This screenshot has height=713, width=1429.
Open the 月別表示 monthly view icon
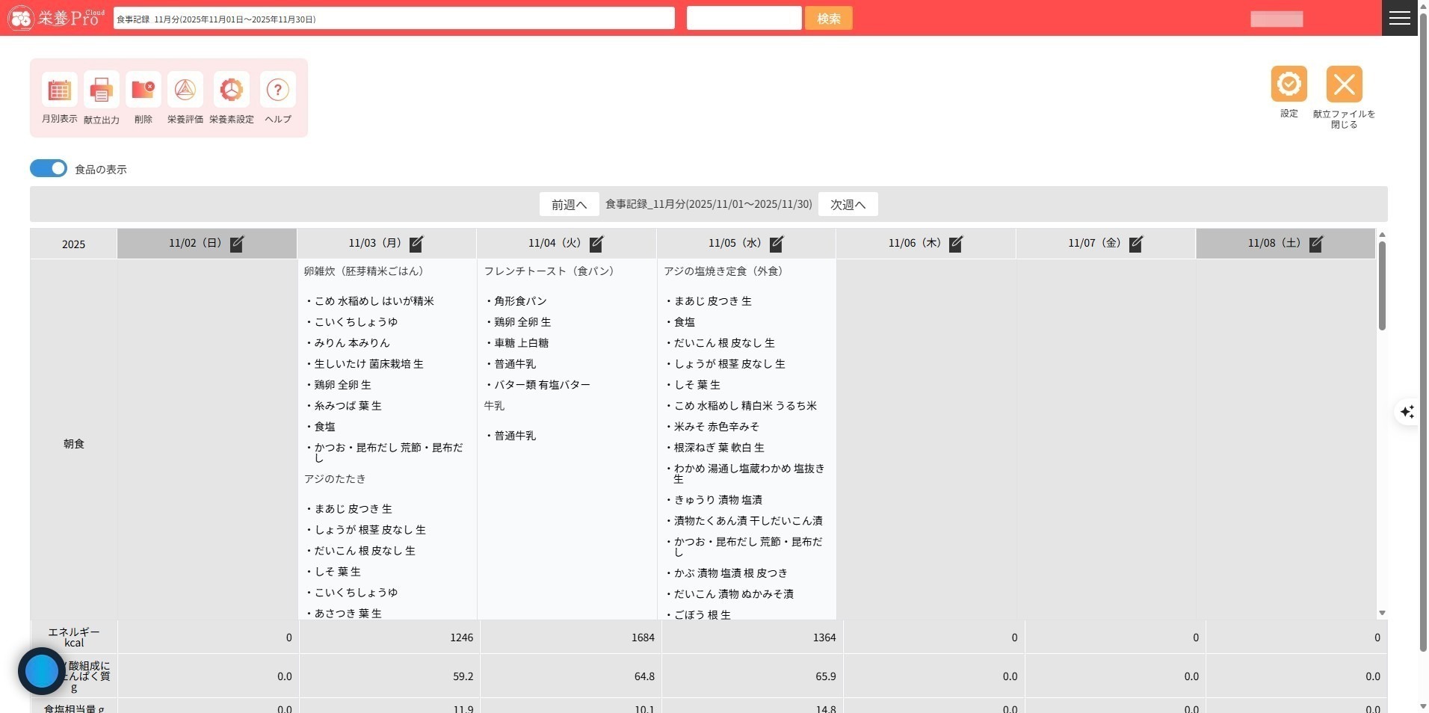click(x=59, y=90)
